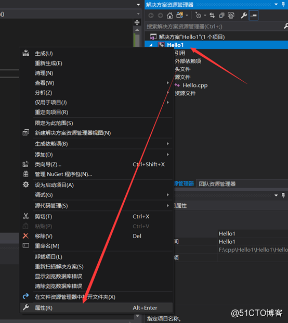Collapse the Hello1 project node
288x323 pixels.
click(x=151, y=45)
